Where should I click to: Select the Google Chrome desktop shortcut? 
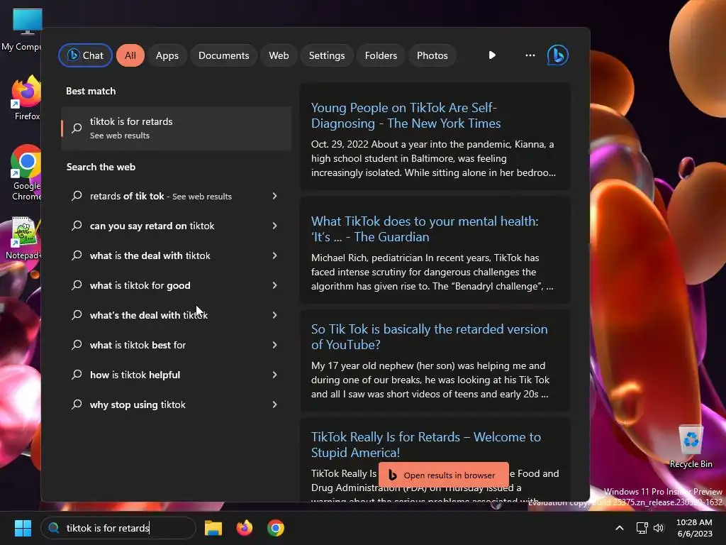point(26,172)
